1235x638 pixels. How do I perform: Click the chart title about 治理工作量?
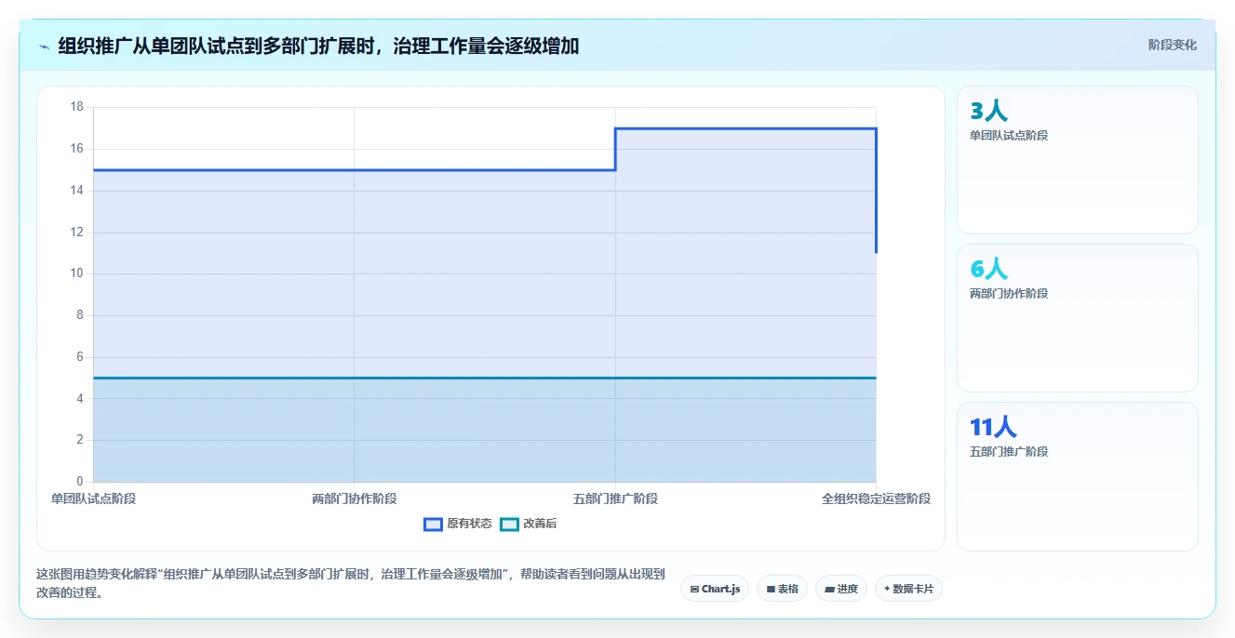coord(318,46)
